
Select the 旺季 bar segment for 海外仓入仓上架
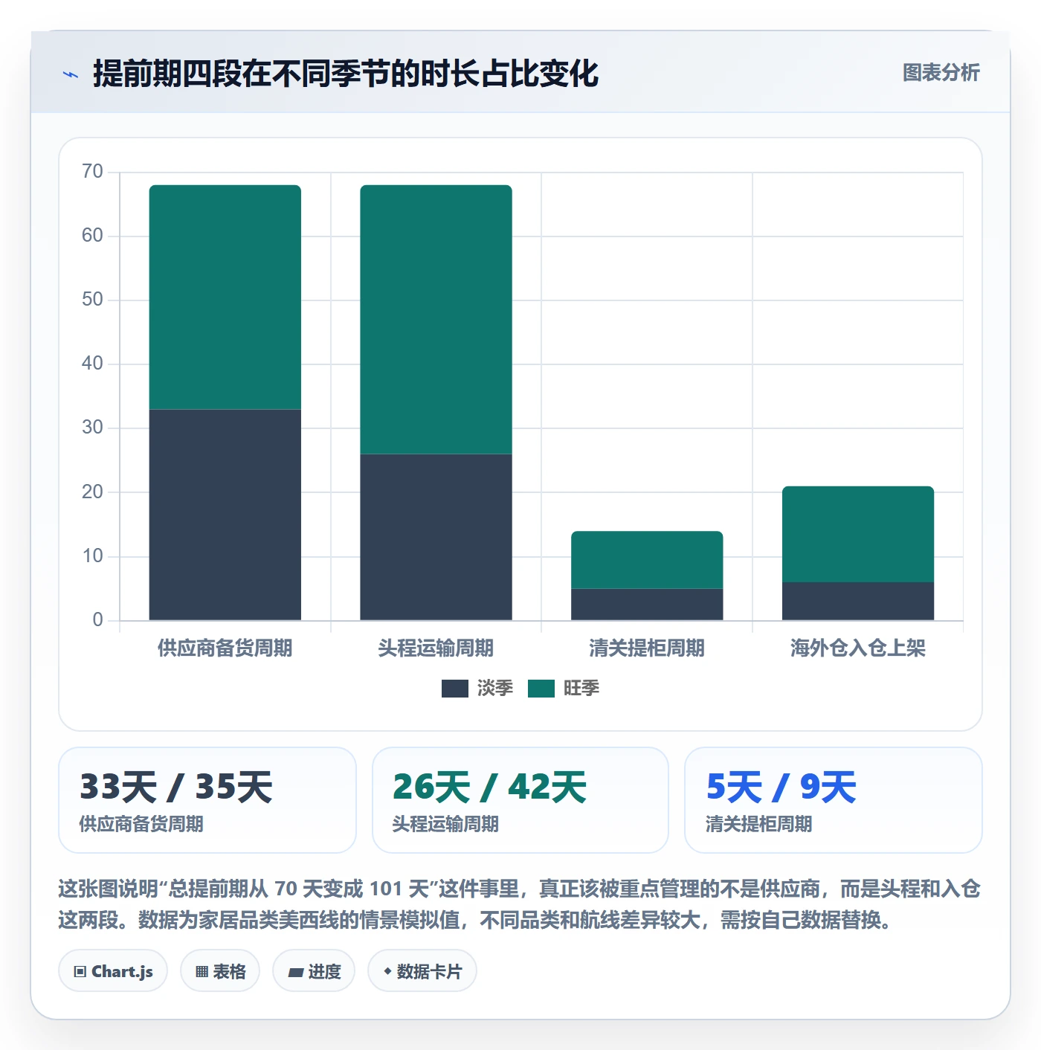858,534
